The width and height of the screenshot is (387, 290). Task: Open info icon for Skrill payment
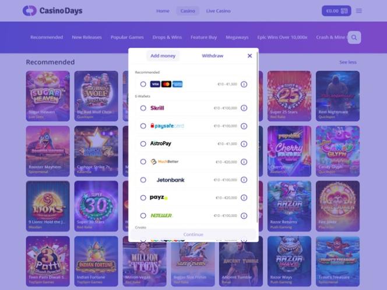coord(244,108)
